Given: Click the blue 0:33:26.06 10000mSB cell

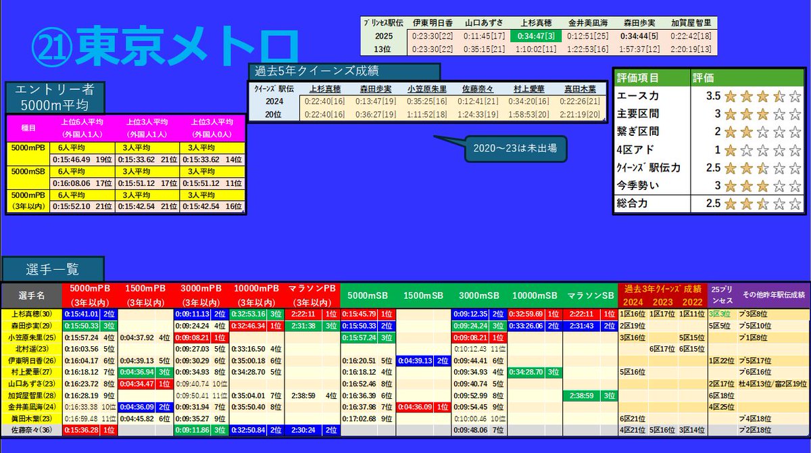Looking at the screenshot, I should [x=526, y=326].
